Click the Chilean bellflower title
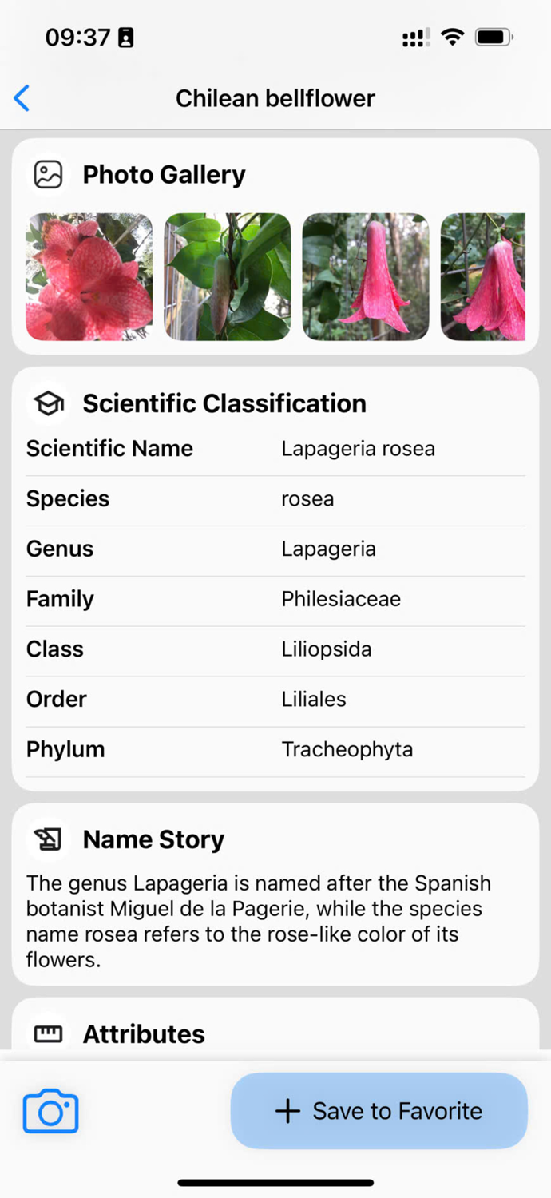Viewport: 551px width, 1198px height. (275, 98)
